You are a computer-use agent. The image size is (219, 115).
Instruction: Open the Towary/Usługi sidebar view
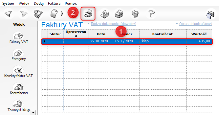coord(19,106)
